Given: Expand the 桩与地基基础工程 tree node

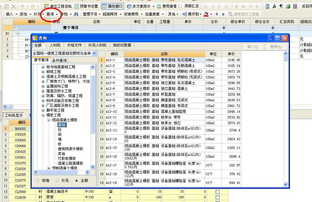Looking at the screenshot, I should pos(43,67).
